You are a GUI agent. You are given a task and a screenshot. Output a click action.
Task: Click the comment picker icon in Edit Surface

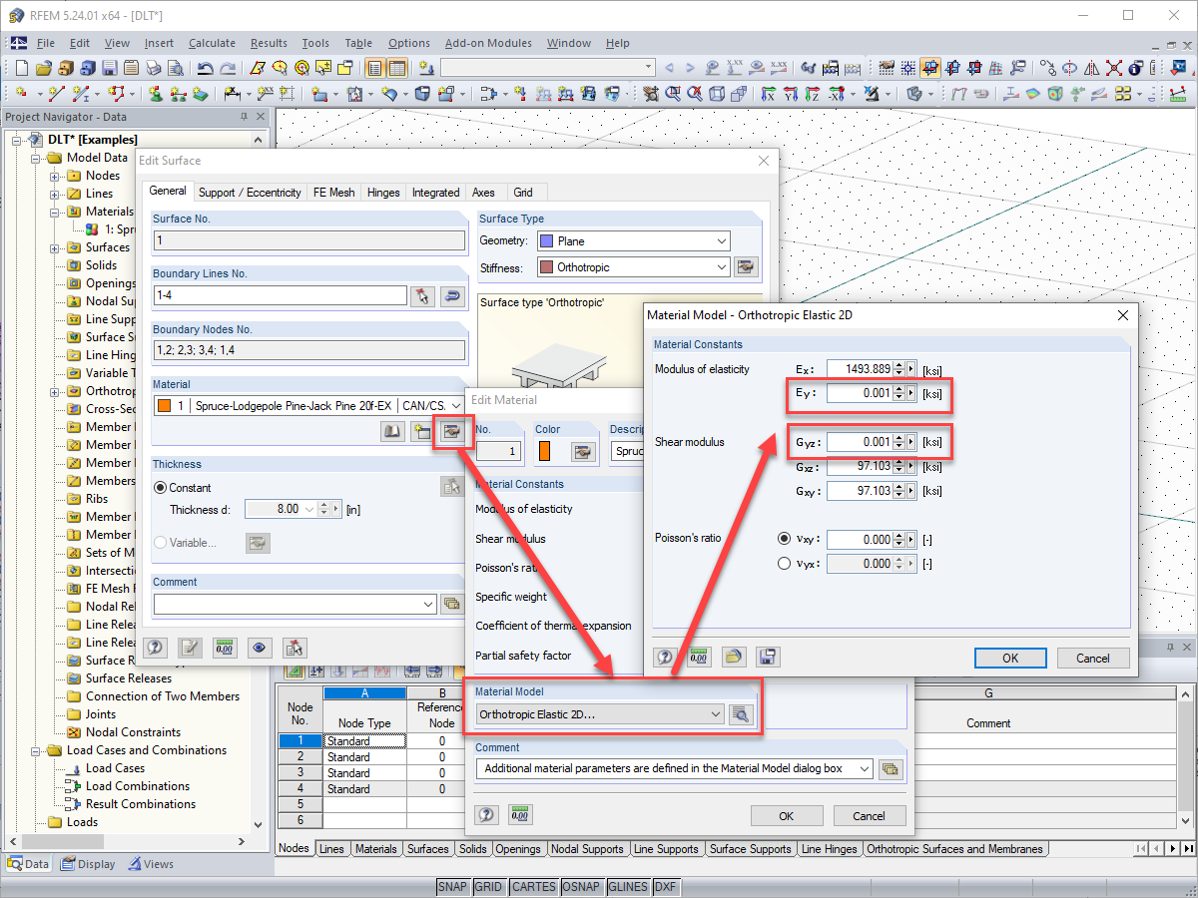(452, 604)
